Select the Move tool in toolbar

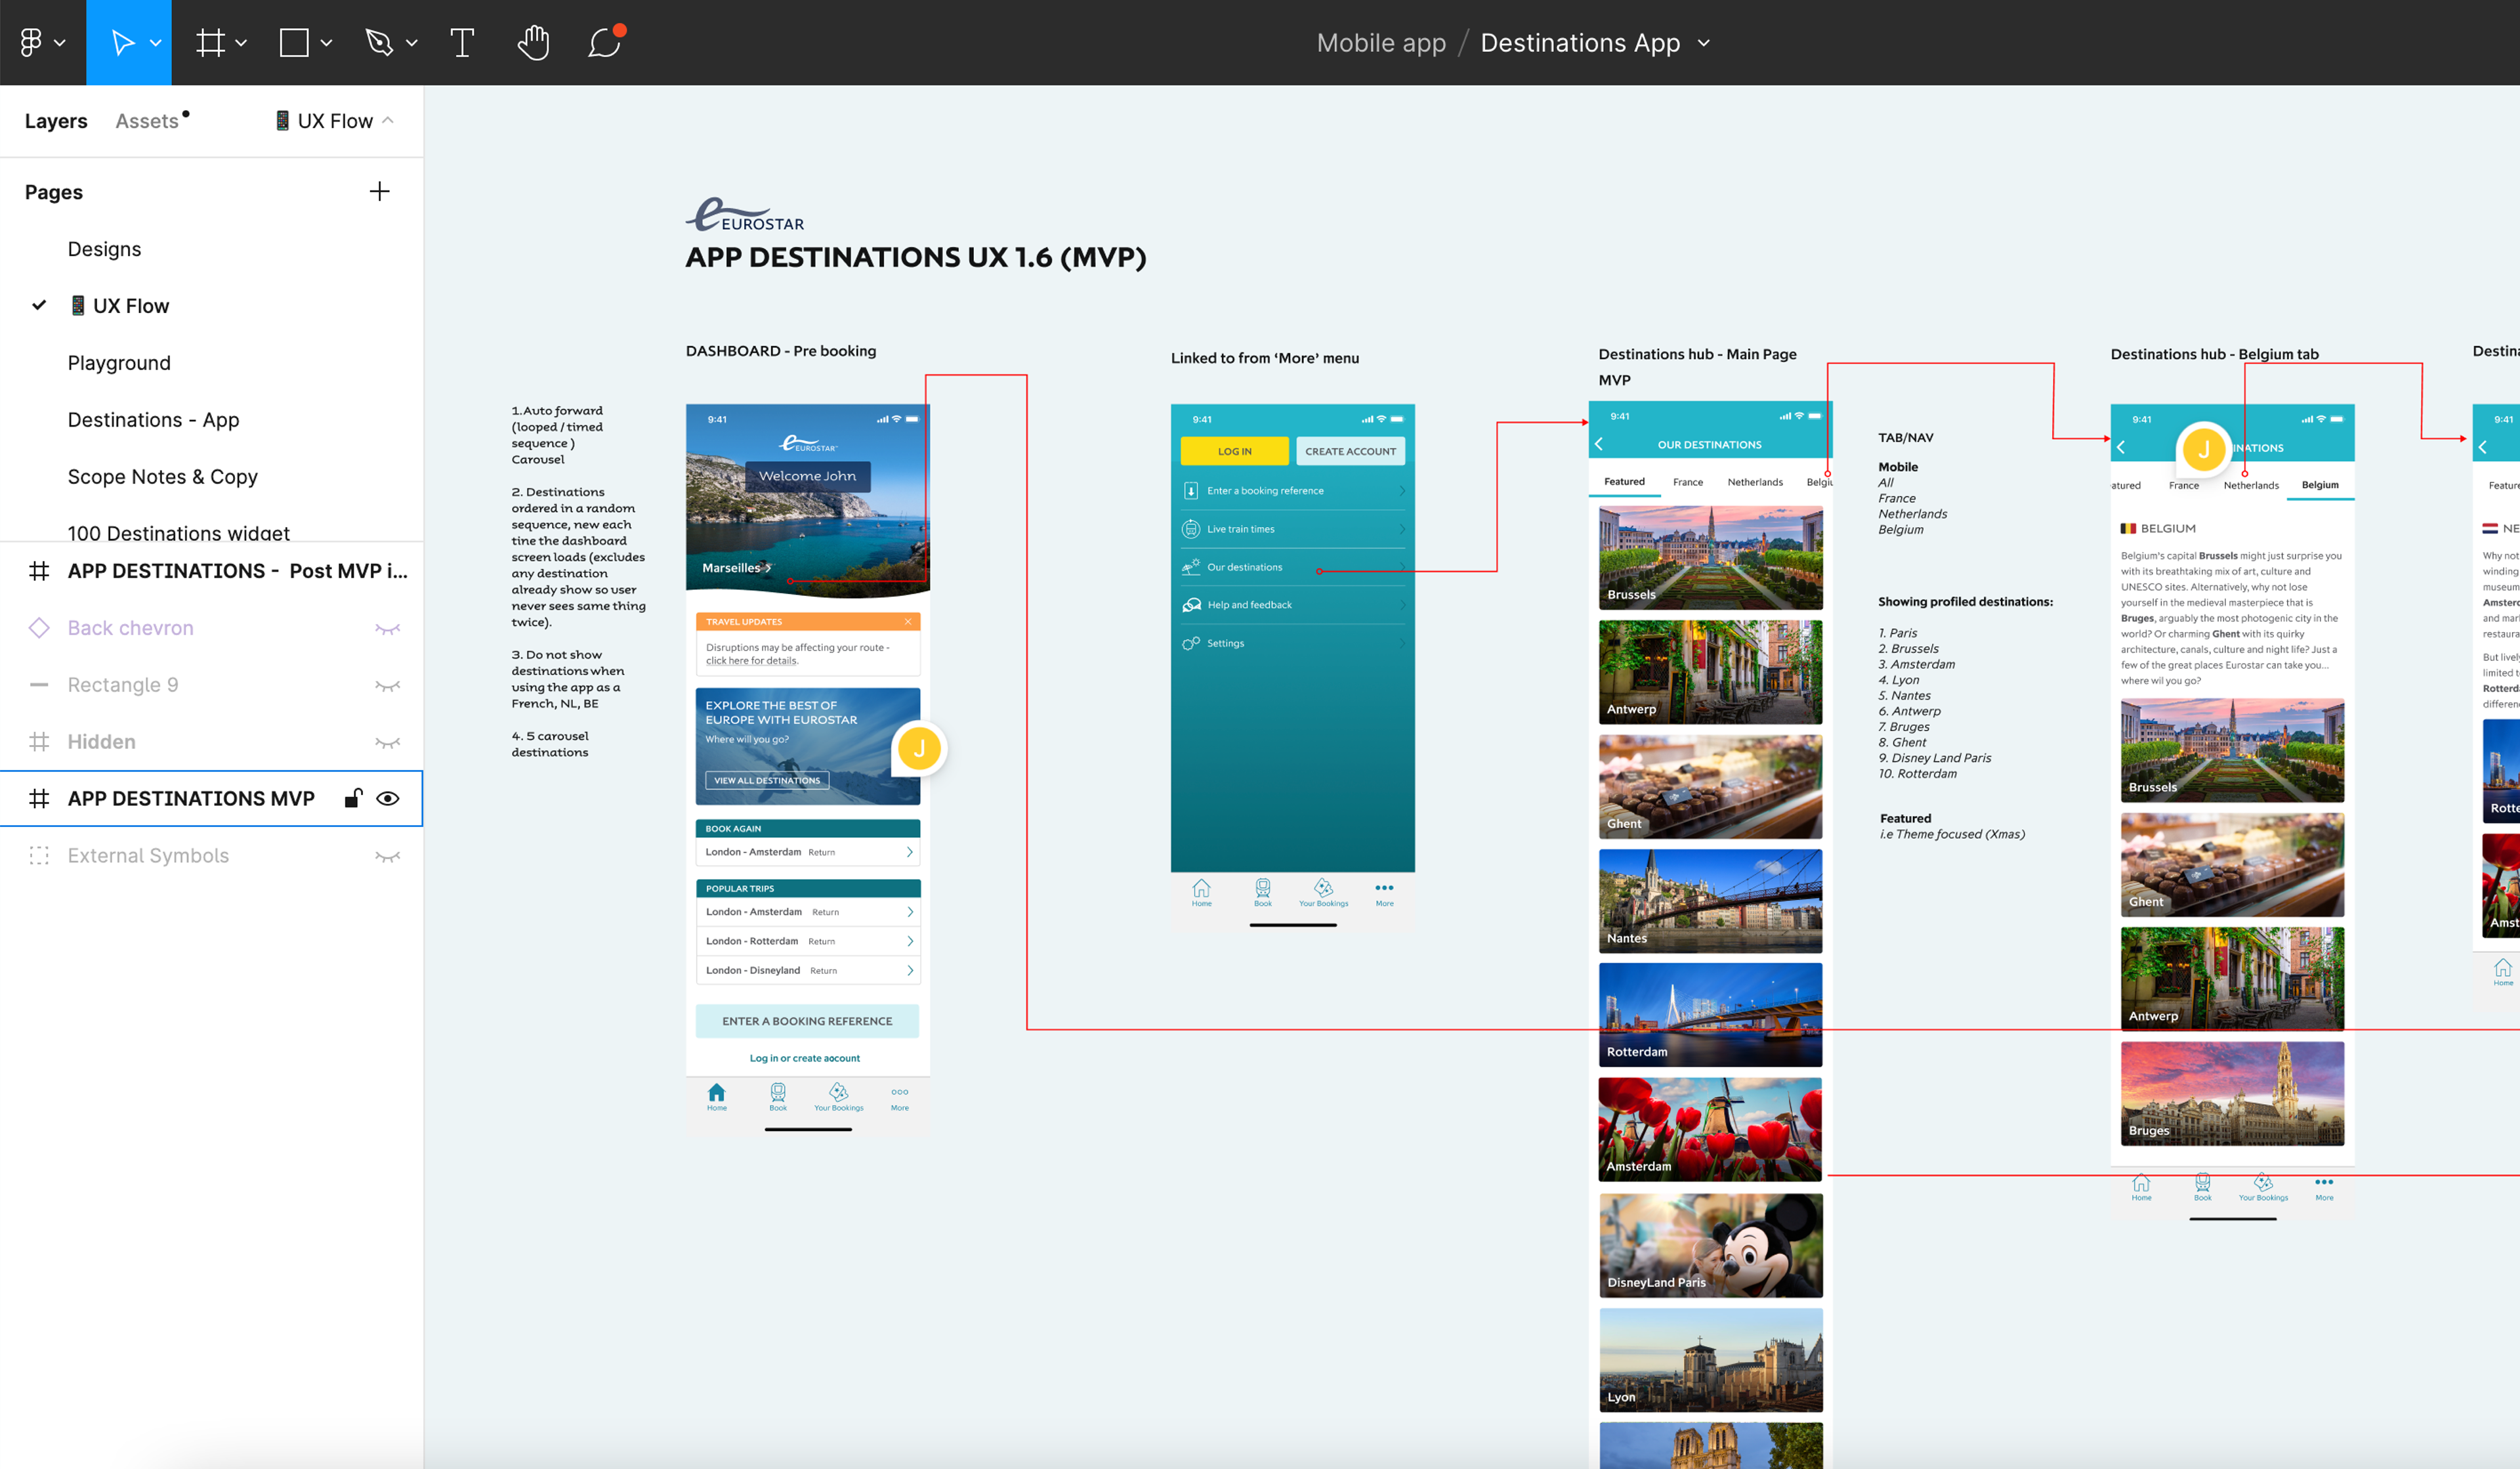(x=122, y=42)
